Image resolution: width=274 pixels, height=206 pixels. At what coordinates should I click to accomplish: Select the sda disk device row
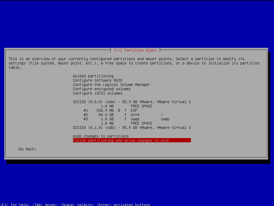click(132, 102)
